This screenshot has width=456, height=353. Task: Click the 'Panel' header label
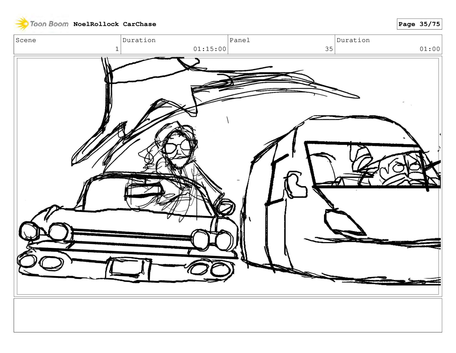(240, 40)
